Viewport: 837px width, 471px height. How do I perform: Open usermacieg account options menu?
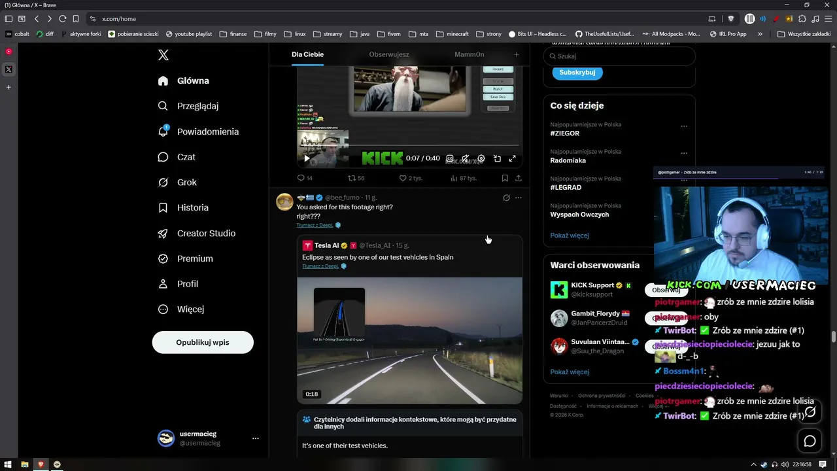pyautogui.click(x=256, y=438)
